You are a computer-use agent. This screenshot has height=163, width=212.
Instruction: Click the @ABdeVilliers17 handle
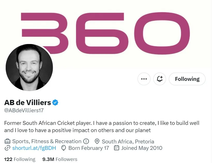[24, 110]
